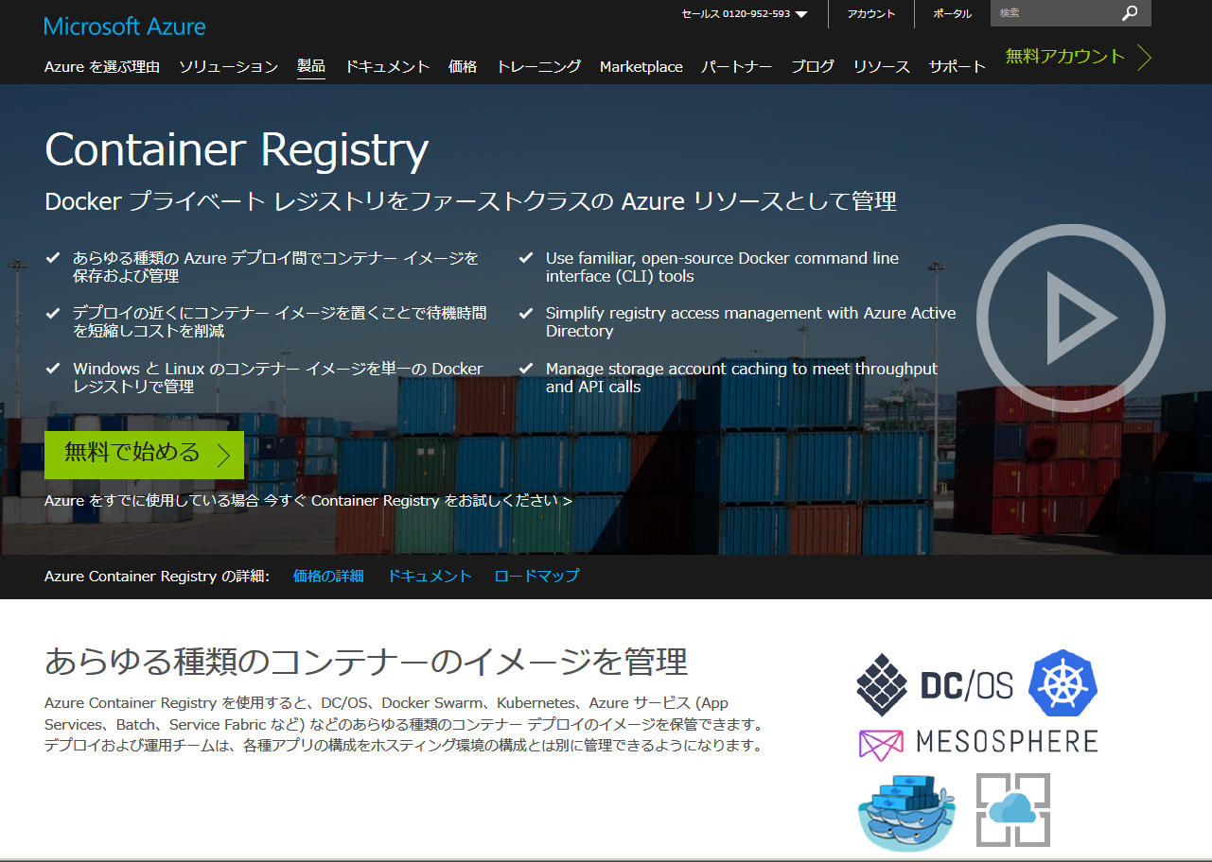
Task: Open the Azure を選ぶ理由 menu
Action: click(102, 66)
